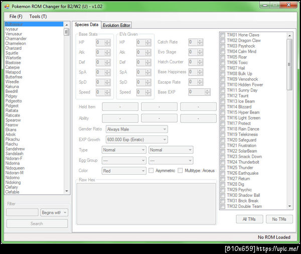
Task: Check the TM24 Thunderbolt checkbox
Action: 223,162
